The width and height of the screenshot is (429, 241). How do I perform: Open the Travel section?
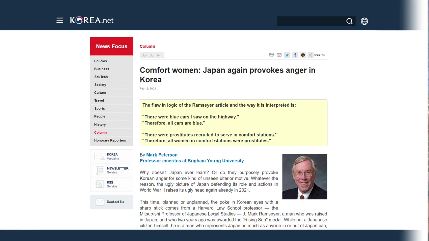[99, 101]
